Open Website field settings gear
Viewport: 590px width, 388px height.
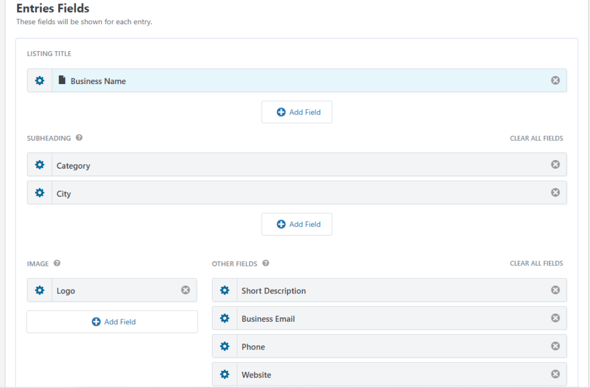point(225,375)
